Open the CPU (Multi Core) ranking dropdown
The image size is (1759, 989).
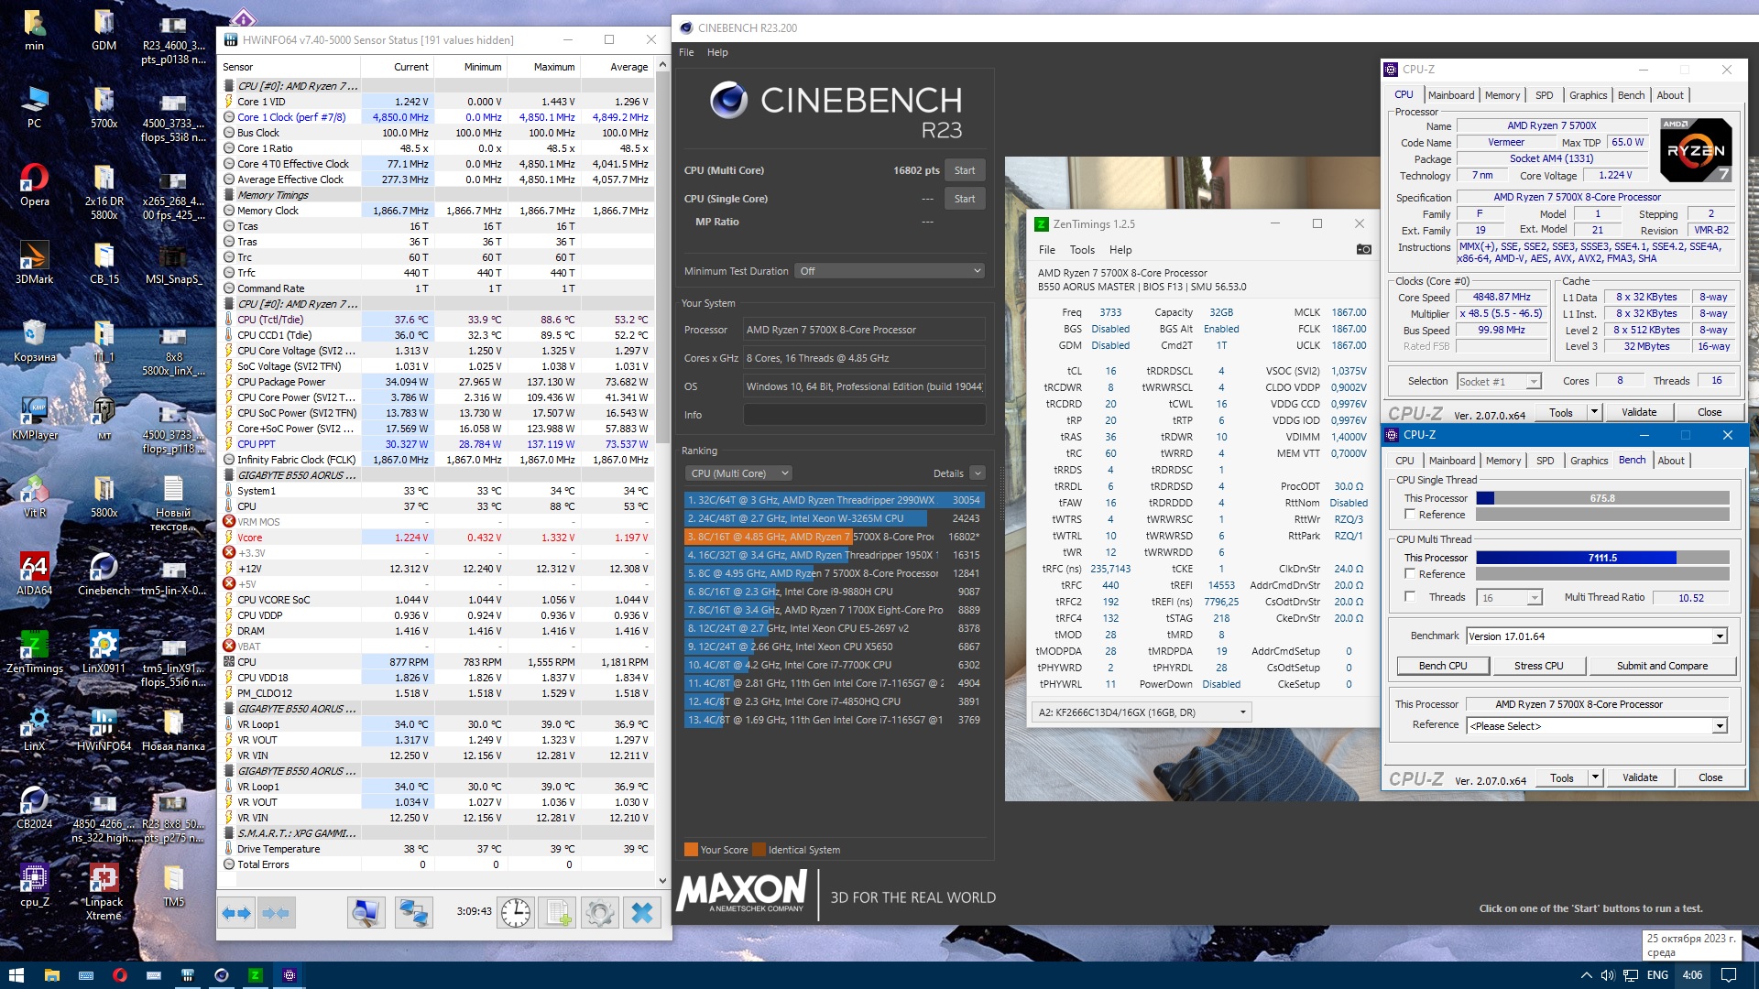(738, 473)
